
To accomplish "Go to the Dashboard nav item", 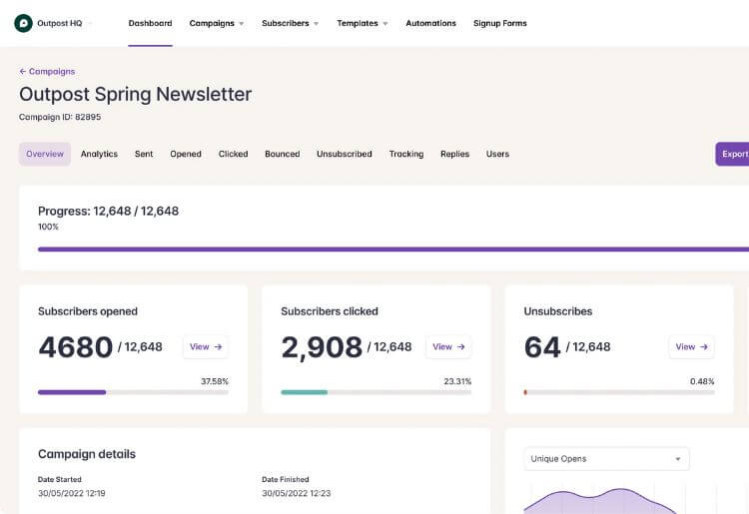I will click(150, 23).
